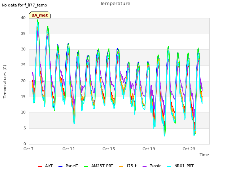Click the 0 y-axis tick label
This screenshot has height=173, width=231.
(25, 144)
